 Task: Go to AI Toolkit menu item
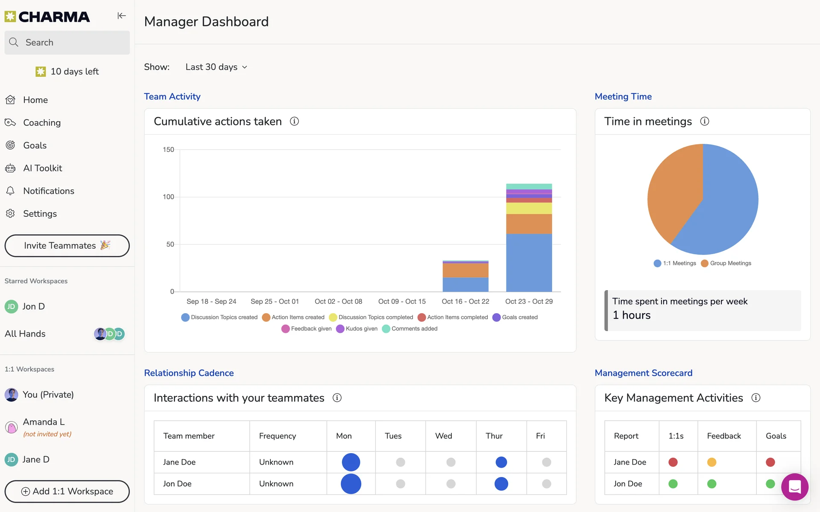(42, 169)
